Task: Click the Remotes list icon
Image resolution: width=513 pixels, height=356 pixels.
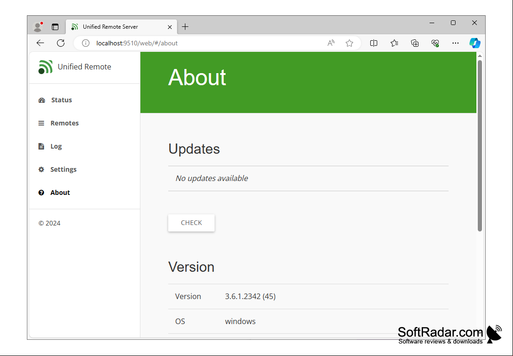Action: (41, 123)
